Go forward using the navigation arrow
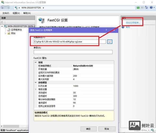The width and height of the screenshot is (156, 133). click(x=8, y=8)
